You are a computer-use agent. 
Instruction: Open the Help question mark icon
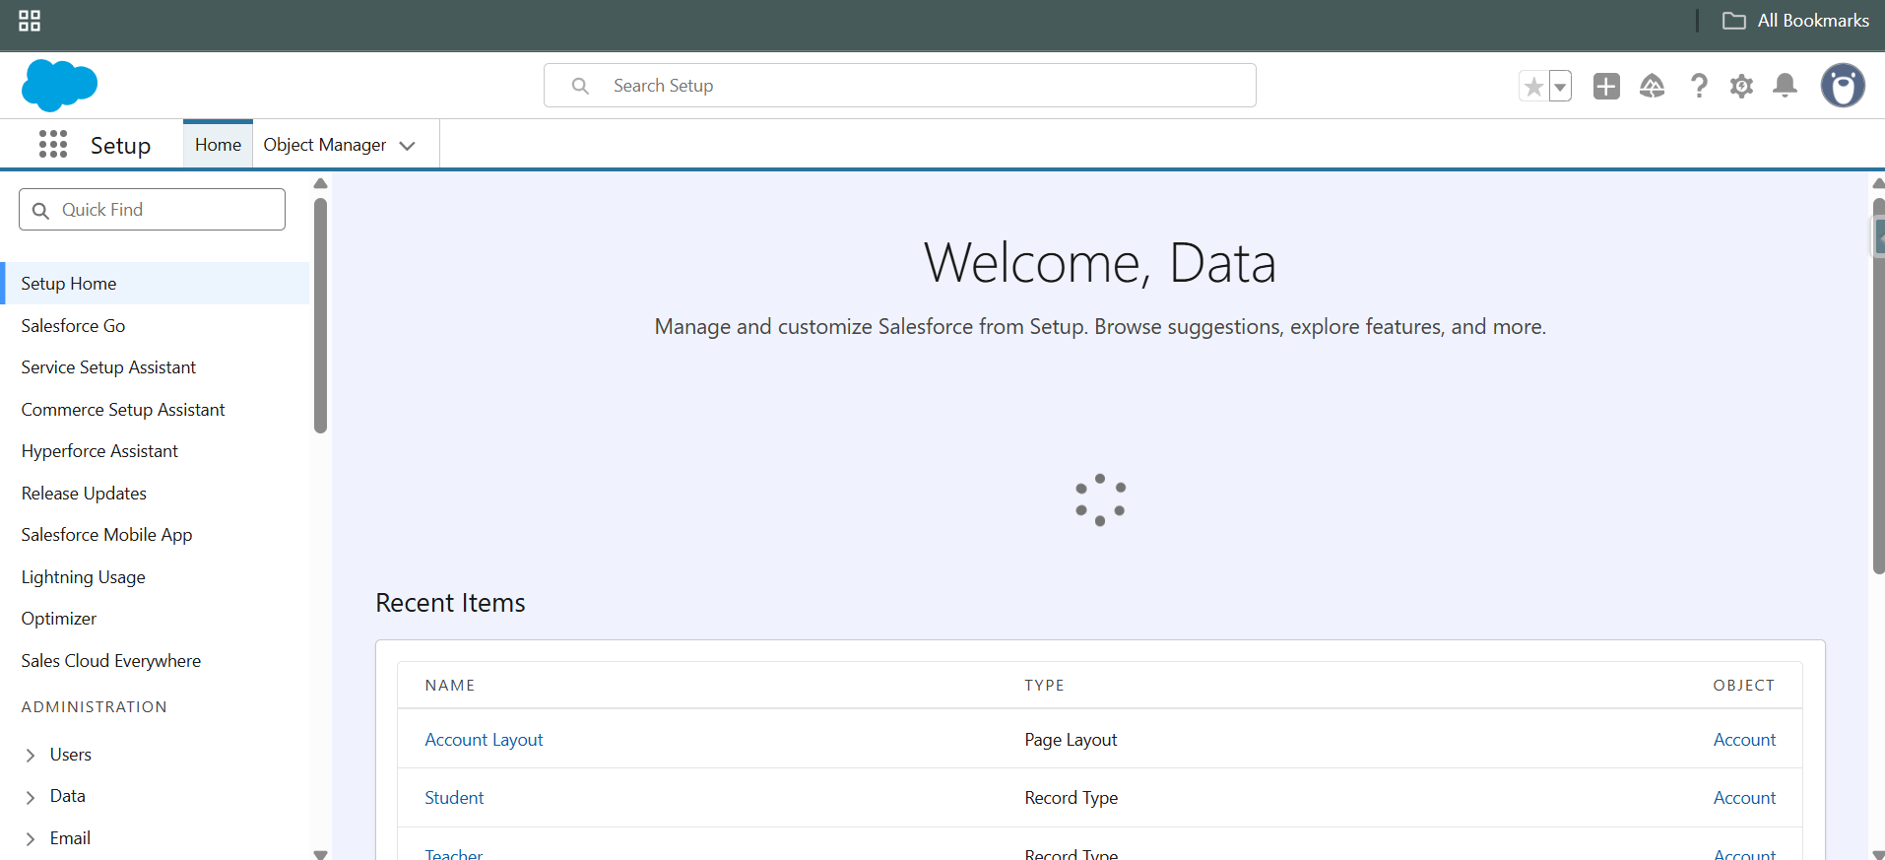[1699, 87]
